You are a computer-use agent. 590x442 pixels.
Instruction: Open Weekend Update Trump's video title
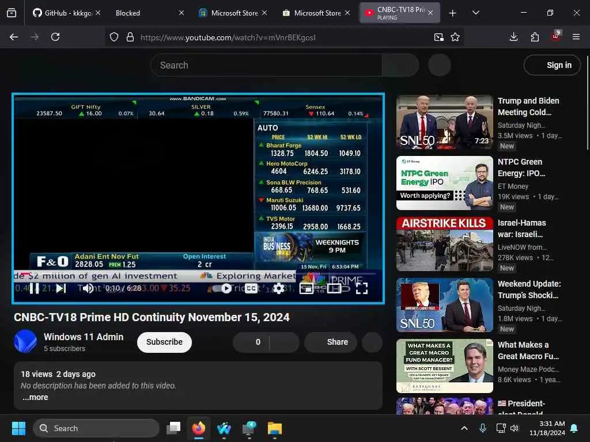(x=529, y=289)
